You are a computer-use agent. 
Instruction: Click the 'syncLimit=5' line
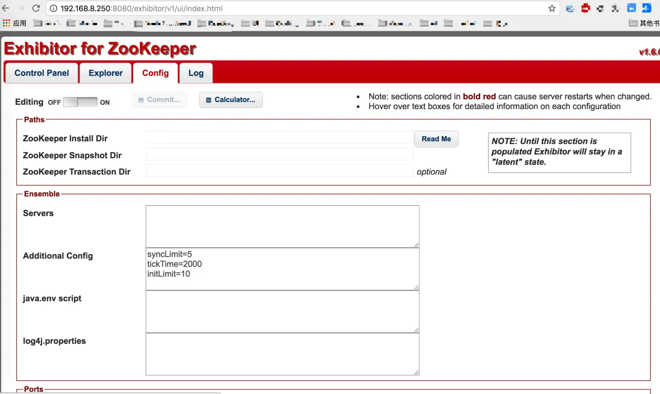pyautogui.click(x=169, y=254)
